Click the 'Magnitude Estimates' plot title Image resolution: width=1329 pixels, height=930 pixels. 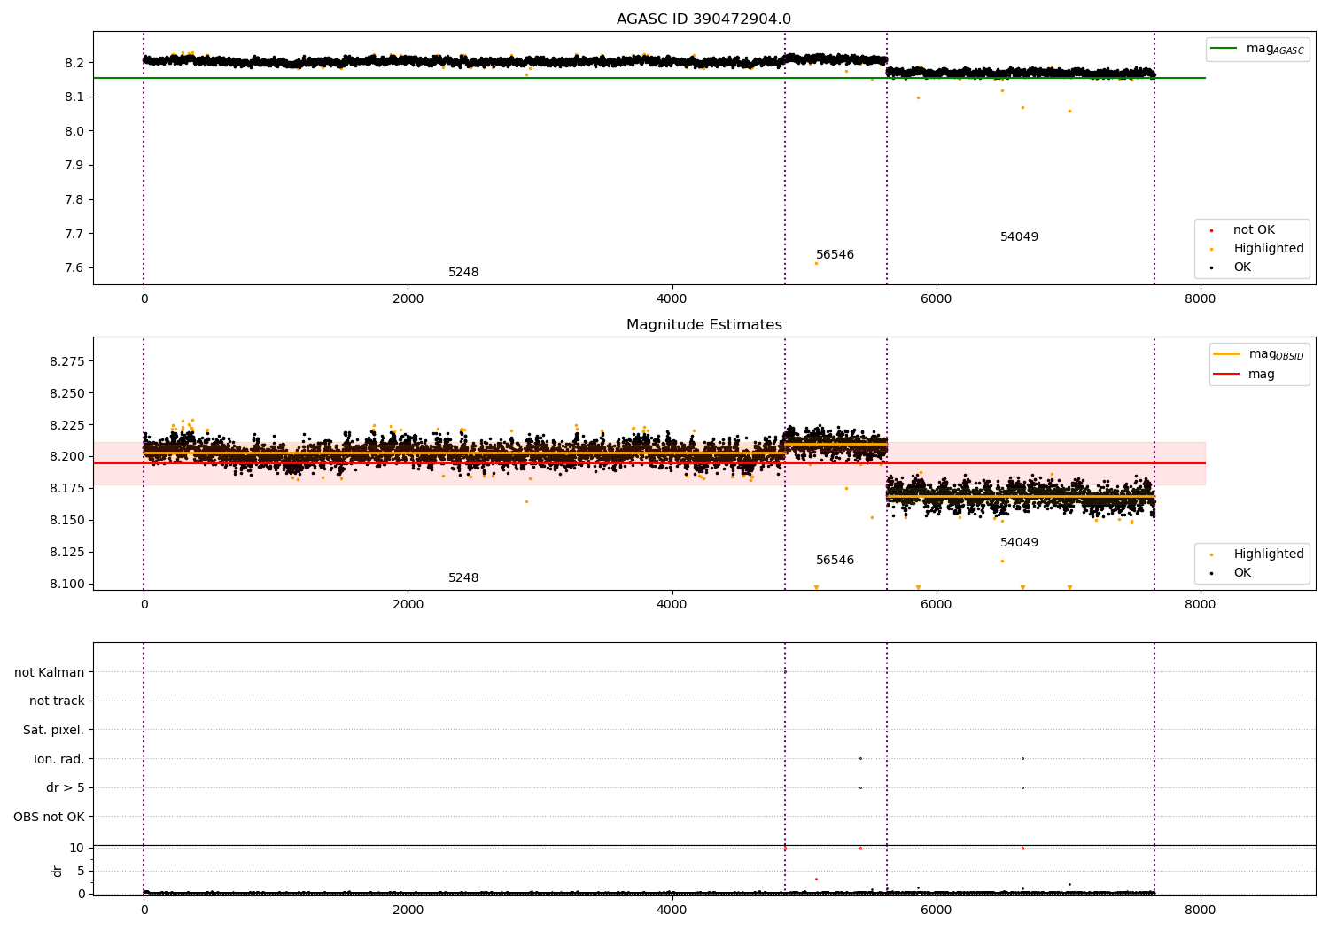(x=703, y=325)
